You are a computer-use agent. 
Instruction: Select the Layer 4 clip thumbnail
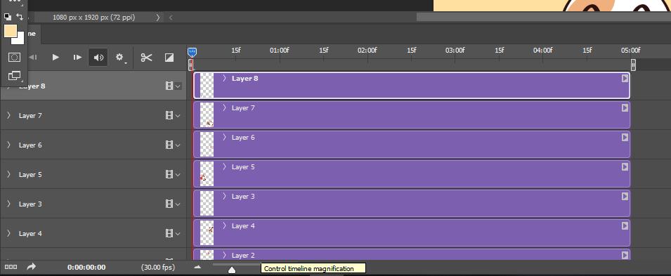pyautogui.click(x=207, y=233)
